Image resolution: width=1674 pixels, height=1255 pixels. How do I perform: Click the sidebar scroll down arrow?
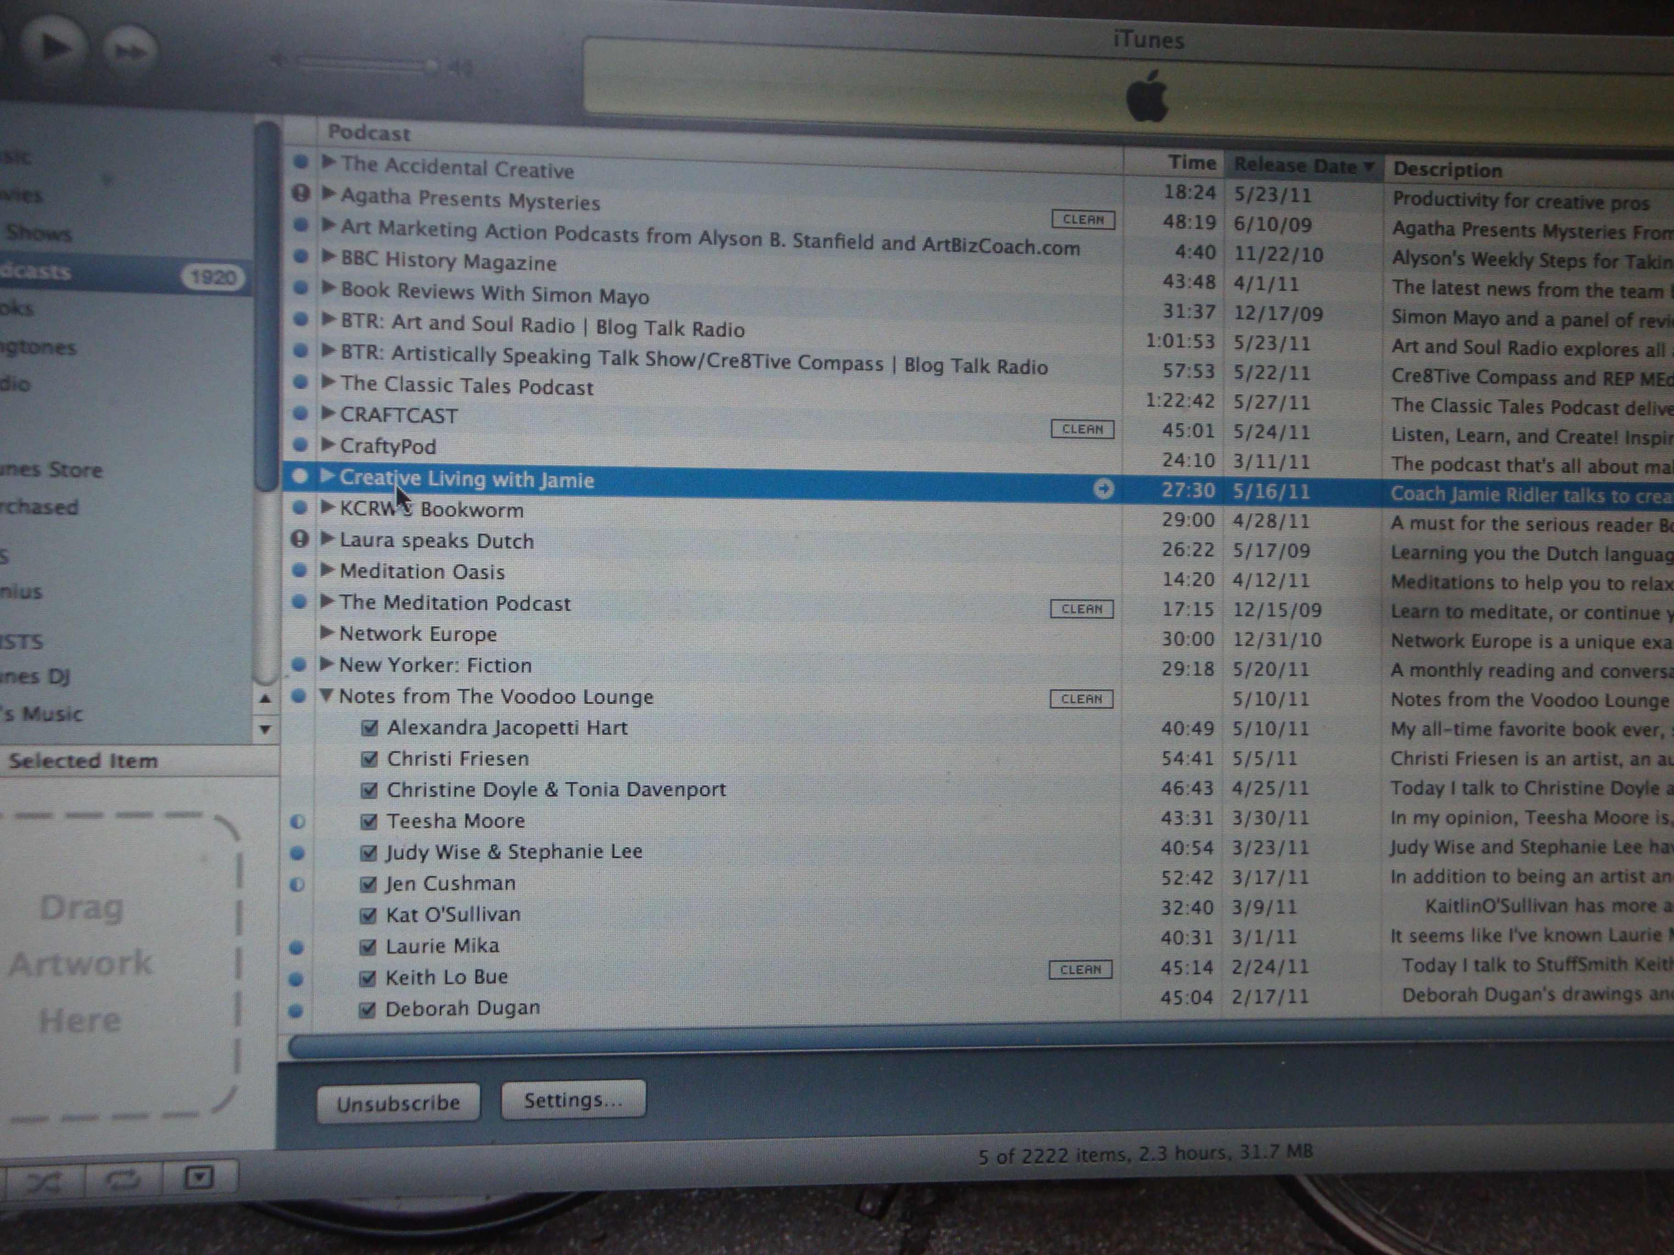tap(265, 729)
